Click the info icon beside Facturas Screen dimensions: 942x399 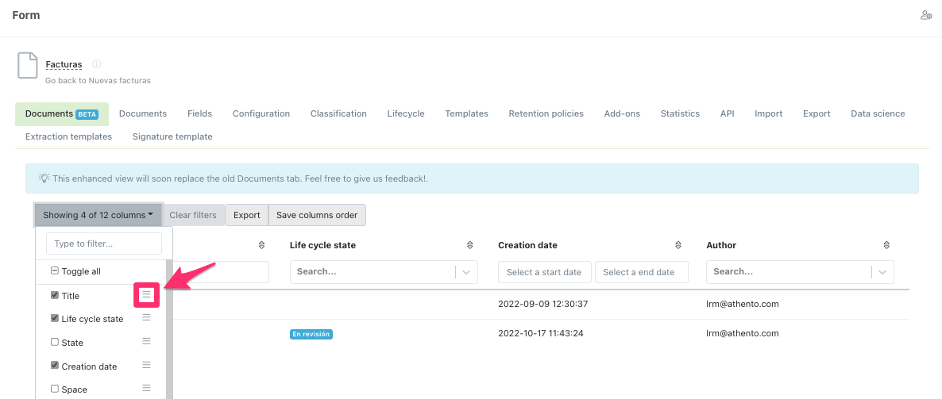click(x=97, y=64)
